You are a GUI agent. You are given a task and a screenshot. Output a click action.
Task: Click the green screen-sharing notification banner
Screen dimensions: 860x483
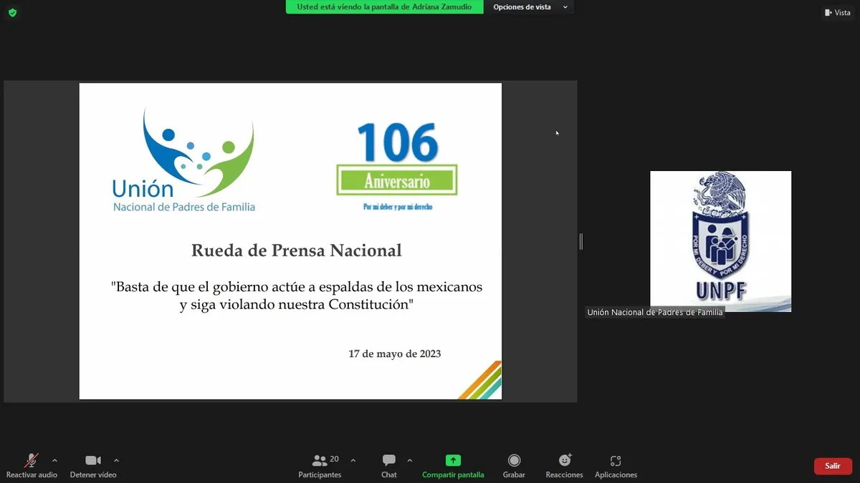point(384,7)
